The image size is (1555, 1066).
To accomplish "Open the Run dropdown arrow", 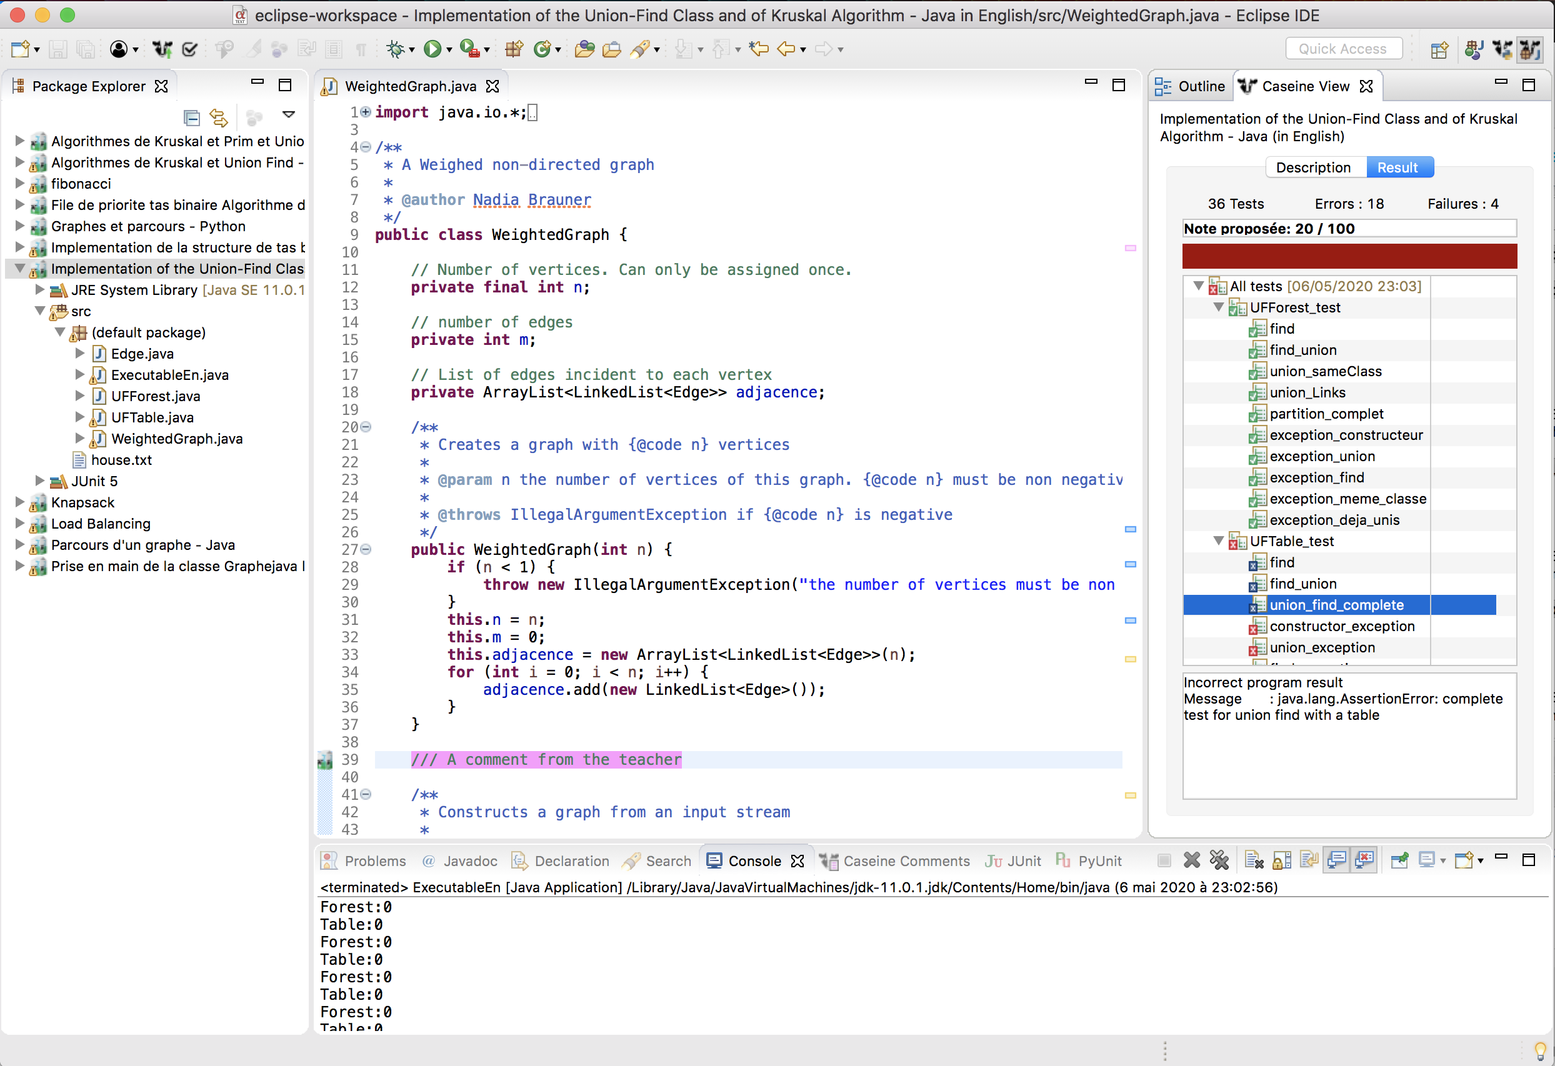I will coord(449,49).
